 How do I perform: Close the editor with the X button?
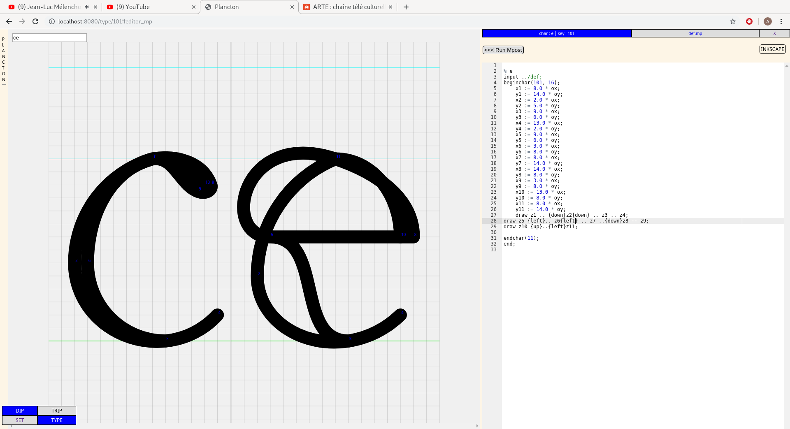tap(774, 33)
